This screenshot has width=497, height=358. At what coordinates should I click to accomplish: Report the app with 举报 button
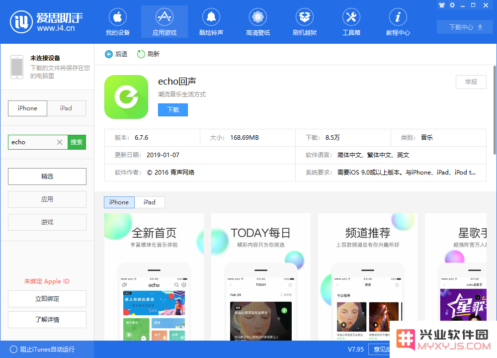(x=471, y=82)
